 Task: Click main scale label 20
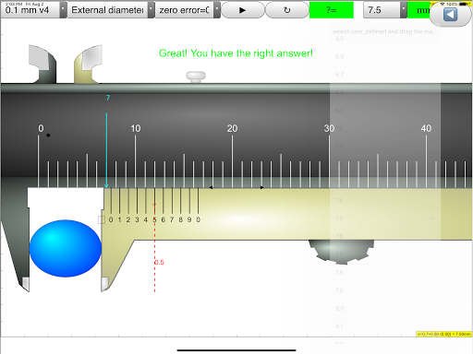point(232,128)
